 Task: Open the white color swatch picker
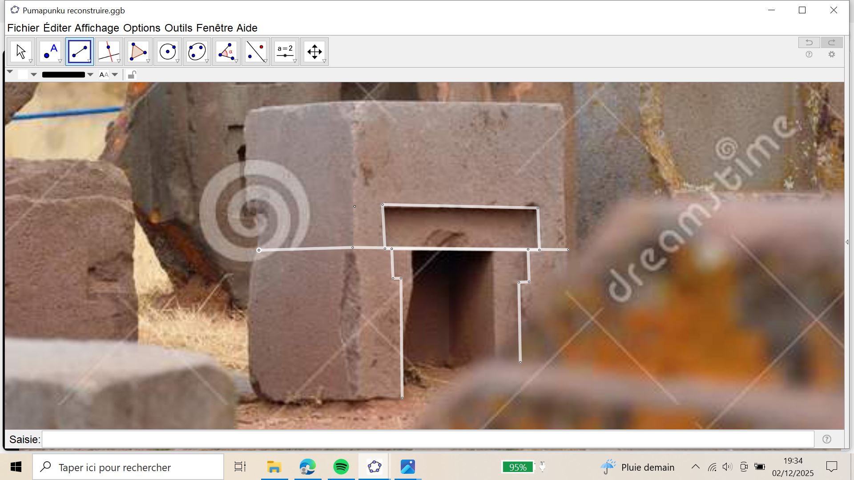23,75
